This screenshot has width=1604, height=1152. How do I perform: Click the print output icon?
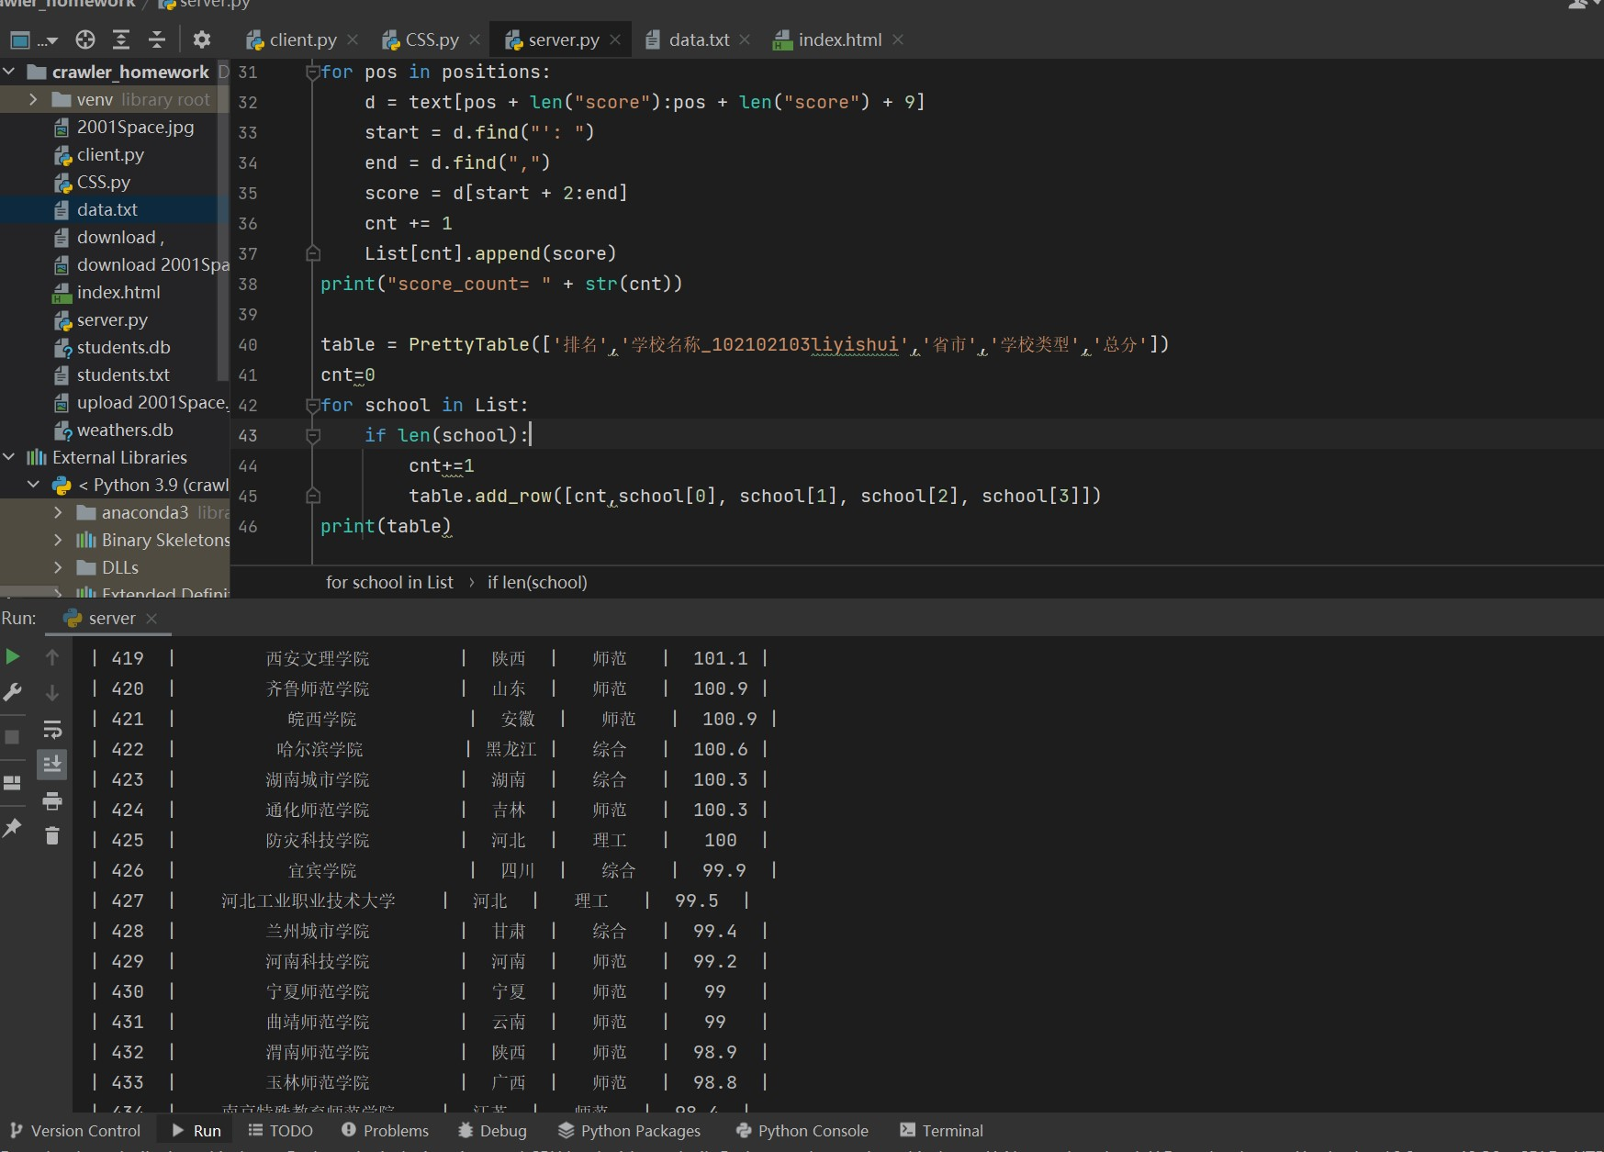point(52,800)
